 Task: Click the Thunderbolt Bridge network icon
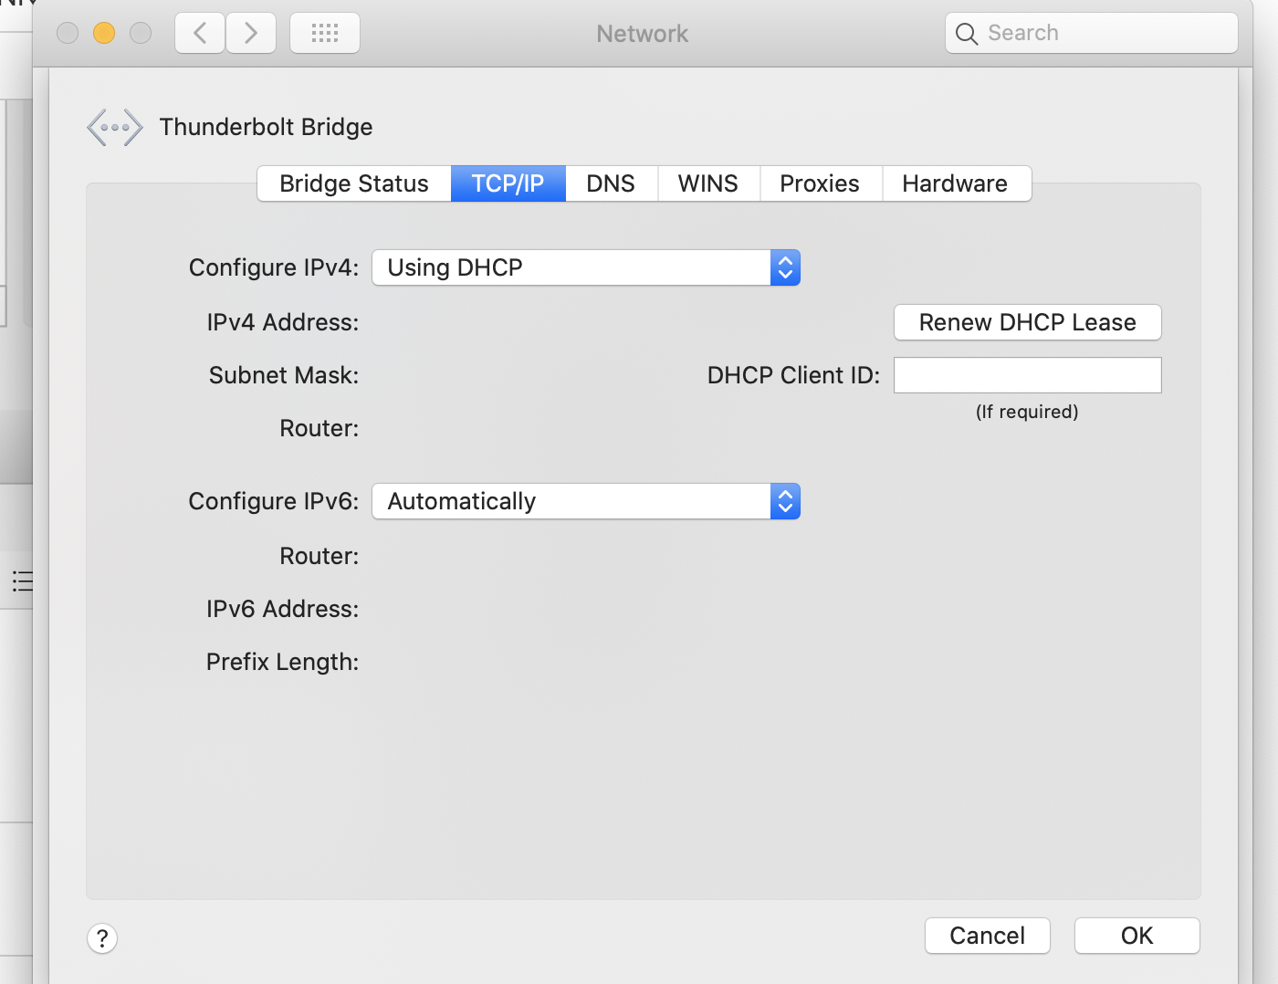(x=114, y=127)
